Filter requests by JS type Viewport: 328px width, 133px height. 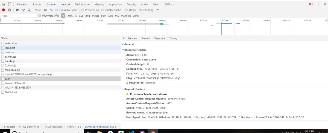76,16
